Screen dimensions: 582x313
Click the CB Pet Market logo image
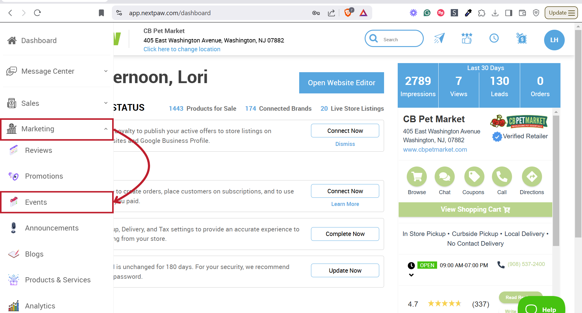(519, 121)
